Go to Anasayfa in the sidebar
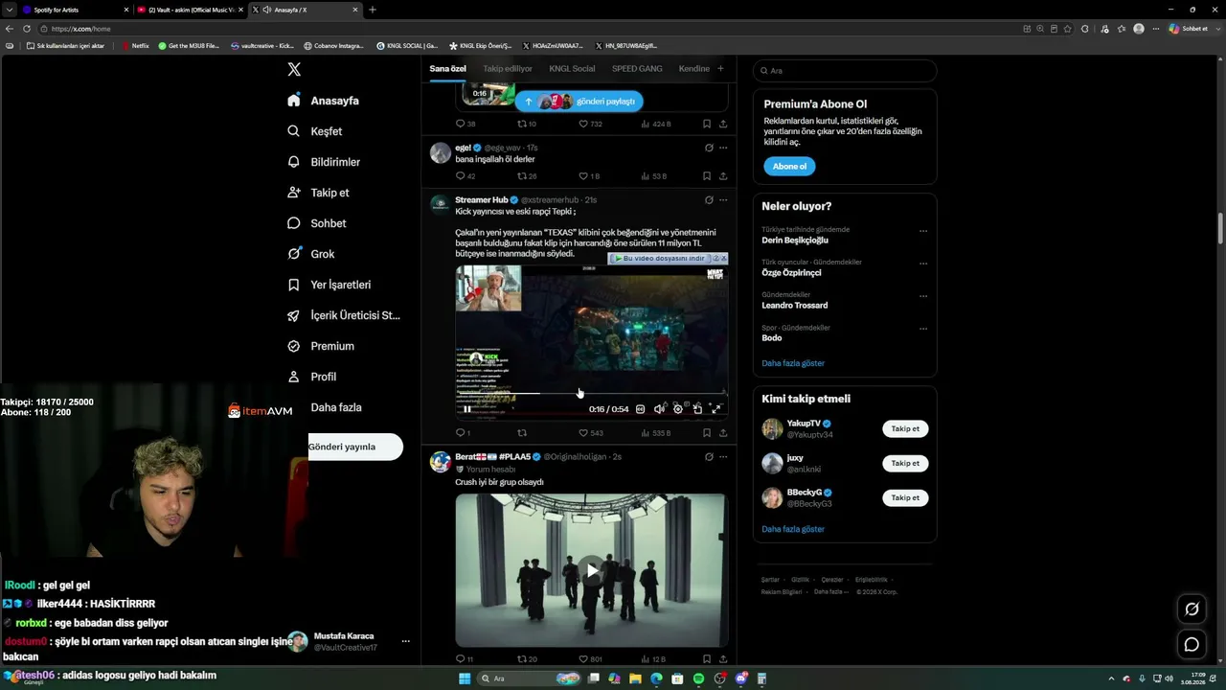The image size is (1226, 690). 323,101
